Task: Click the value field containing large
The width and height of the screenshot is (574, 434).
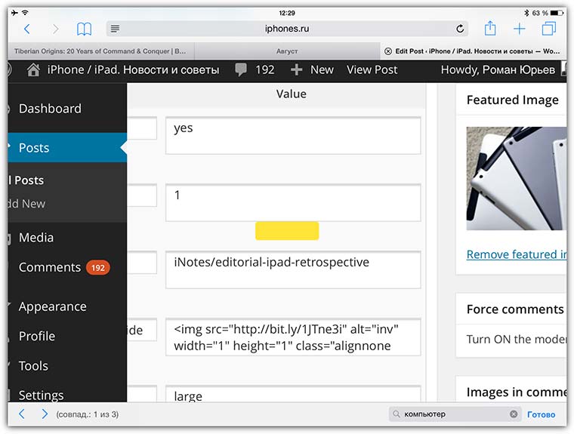Action: pyautogui.click(x=293, y=394)
